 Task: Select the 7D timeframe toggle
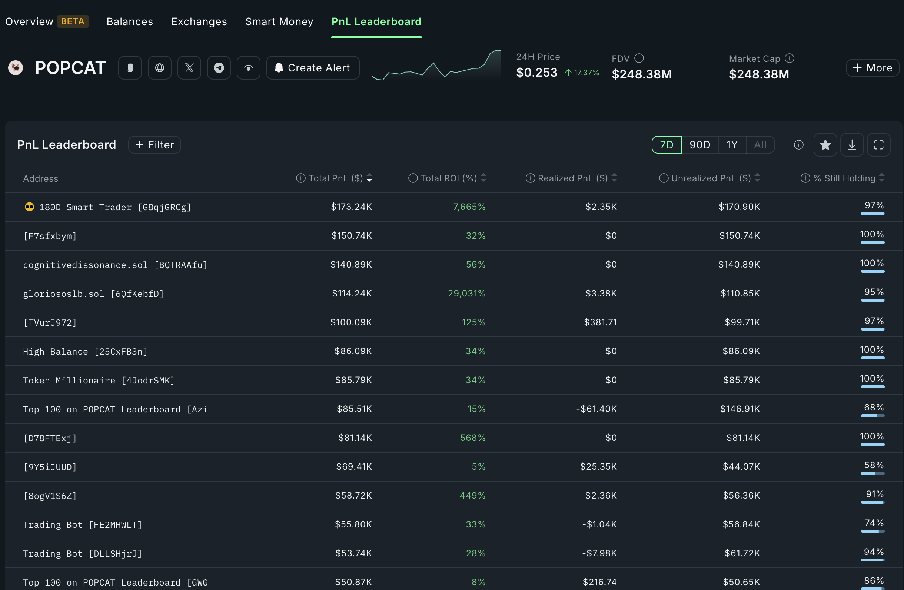(x=667, y=145)
